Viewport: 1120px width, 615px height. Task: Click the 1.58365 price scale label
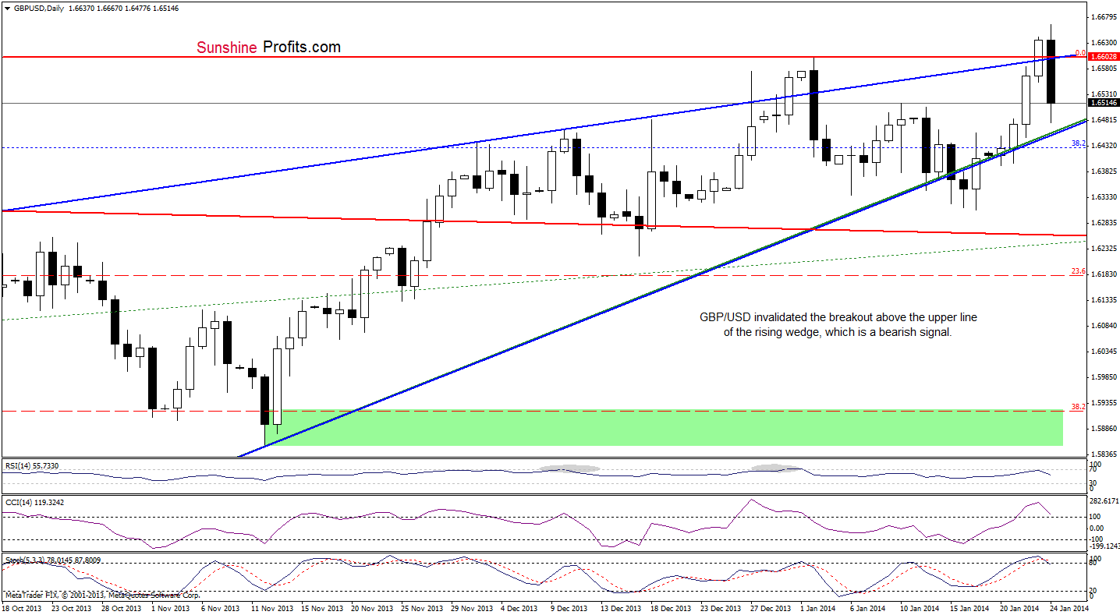(x=1103, y=454)
